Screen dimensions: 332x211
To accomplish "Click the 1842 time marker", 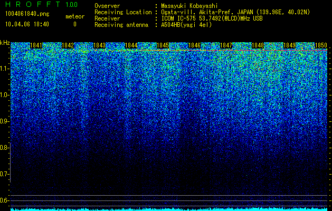I will [68, 45].
